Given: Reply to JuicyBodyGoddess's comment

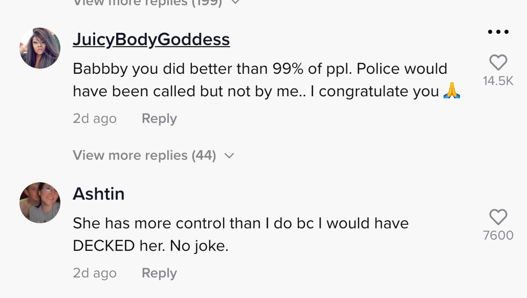Looking at the screenshot, I should click(x=159, y=119).
